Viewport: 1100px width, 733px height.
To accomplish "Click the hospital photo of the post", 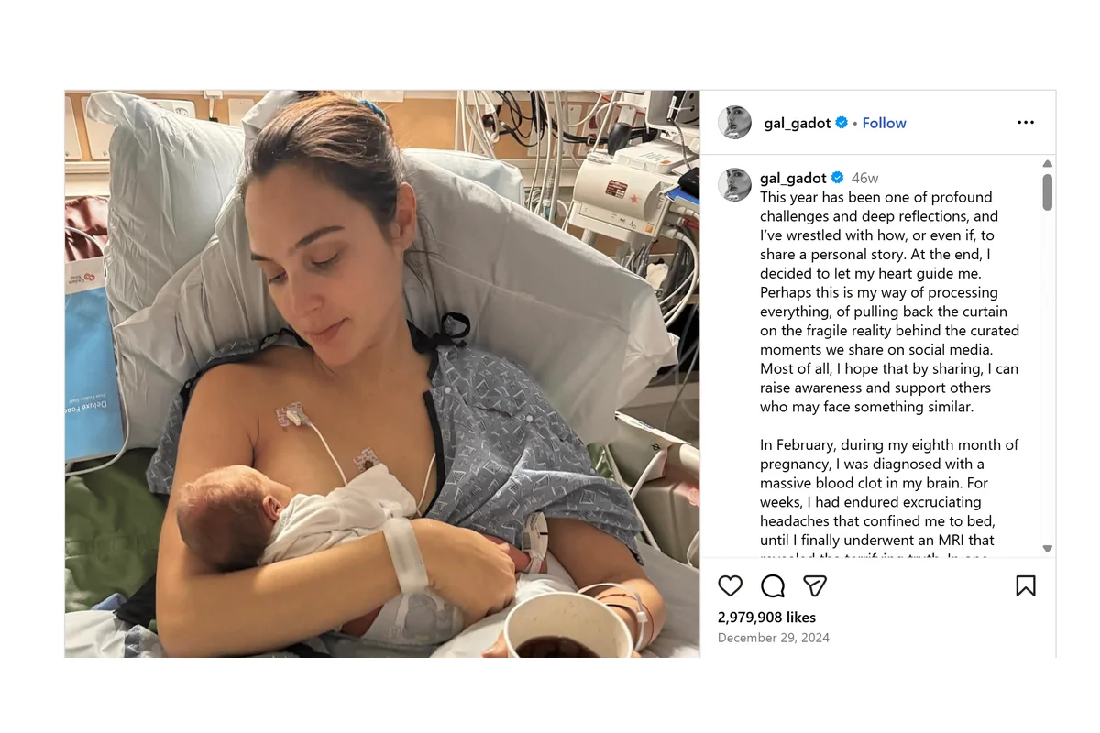I will coord(382,374).
